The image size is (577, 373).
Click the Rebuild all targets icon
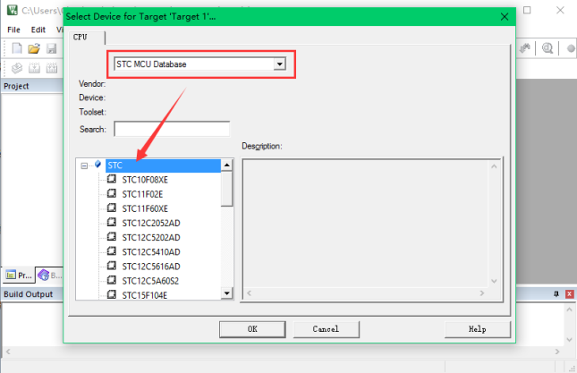click(x=52, y=68)
